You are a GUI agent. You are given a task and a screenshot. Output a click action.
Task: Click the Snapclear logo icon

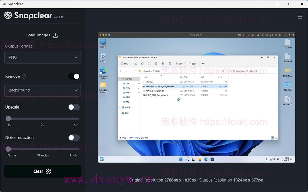coord(8,15)
